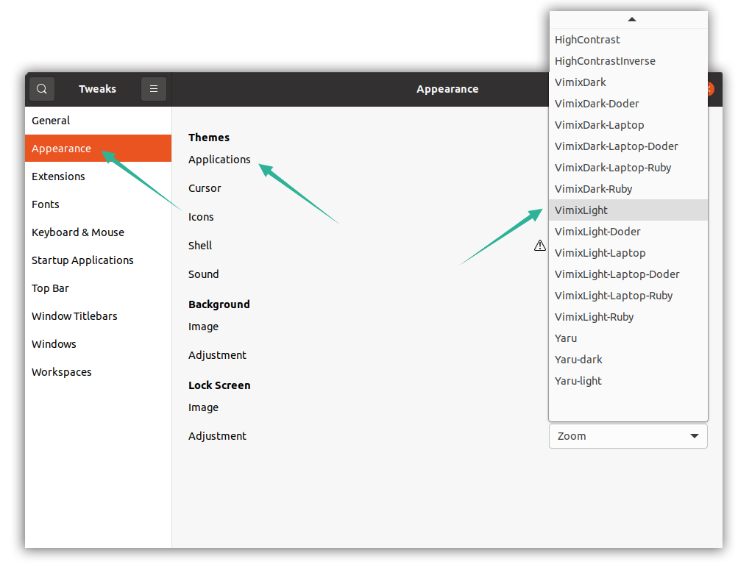Screen dimensions: 738x567
Task: Close the Tweaks window
Action: pos(709,89)
